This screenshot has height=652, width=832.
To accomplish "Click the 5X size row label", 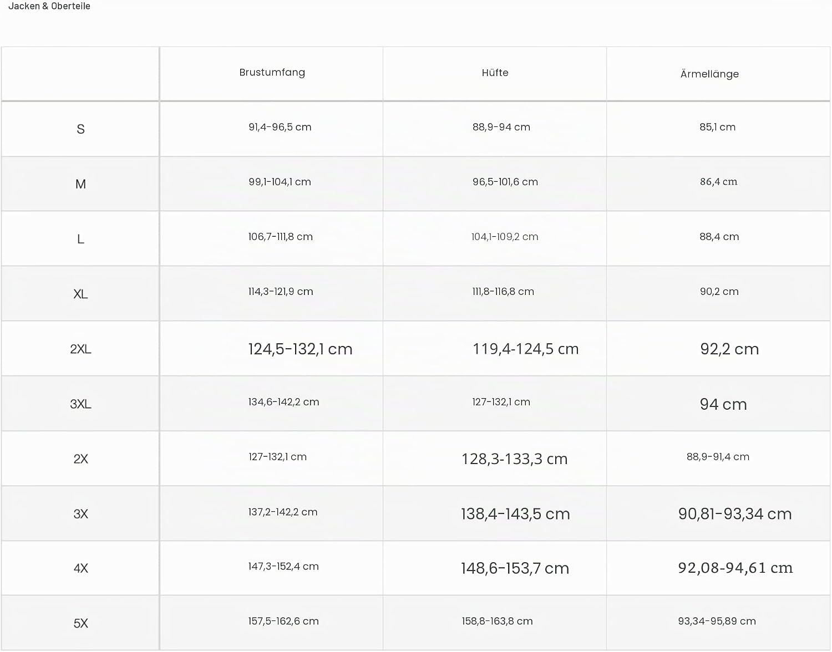I will pos(80,623).
